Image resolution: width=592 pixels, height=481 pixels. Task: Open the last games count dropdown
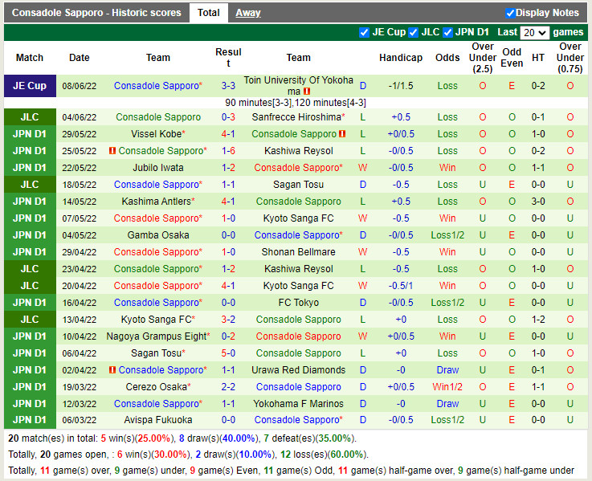534,32
